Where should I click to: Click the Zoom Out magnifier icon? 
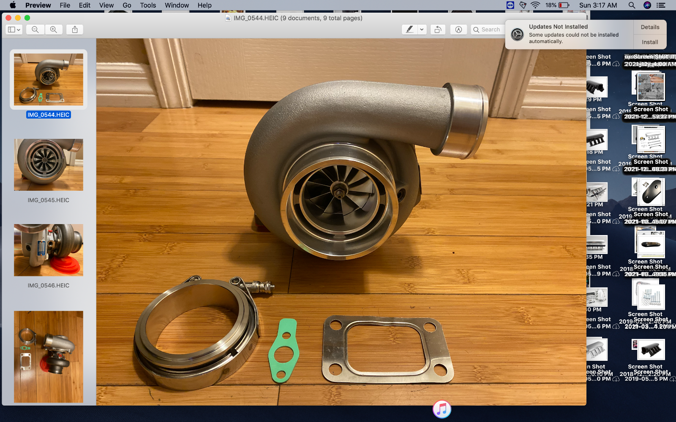click(x=35, y=30)
